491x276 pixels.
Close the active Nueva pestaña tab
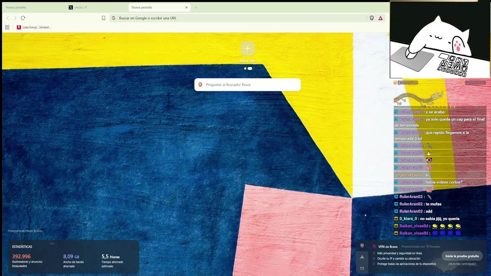point(186,7)
